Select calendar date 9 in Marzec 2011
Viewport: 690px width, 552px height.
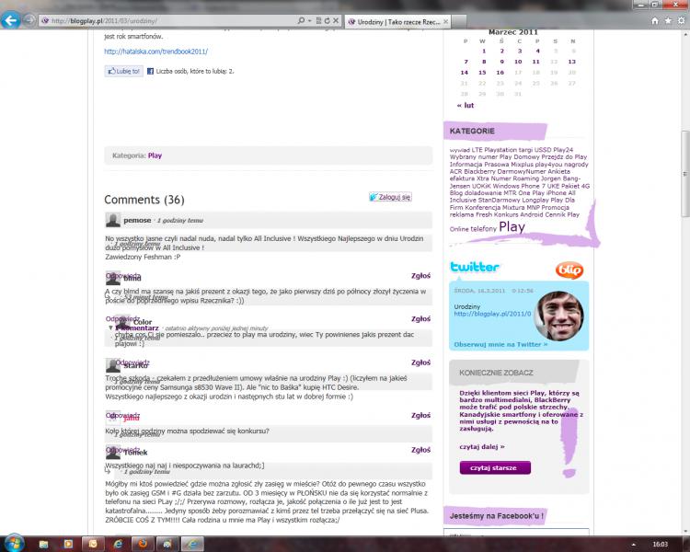click(x=501, y=62)
